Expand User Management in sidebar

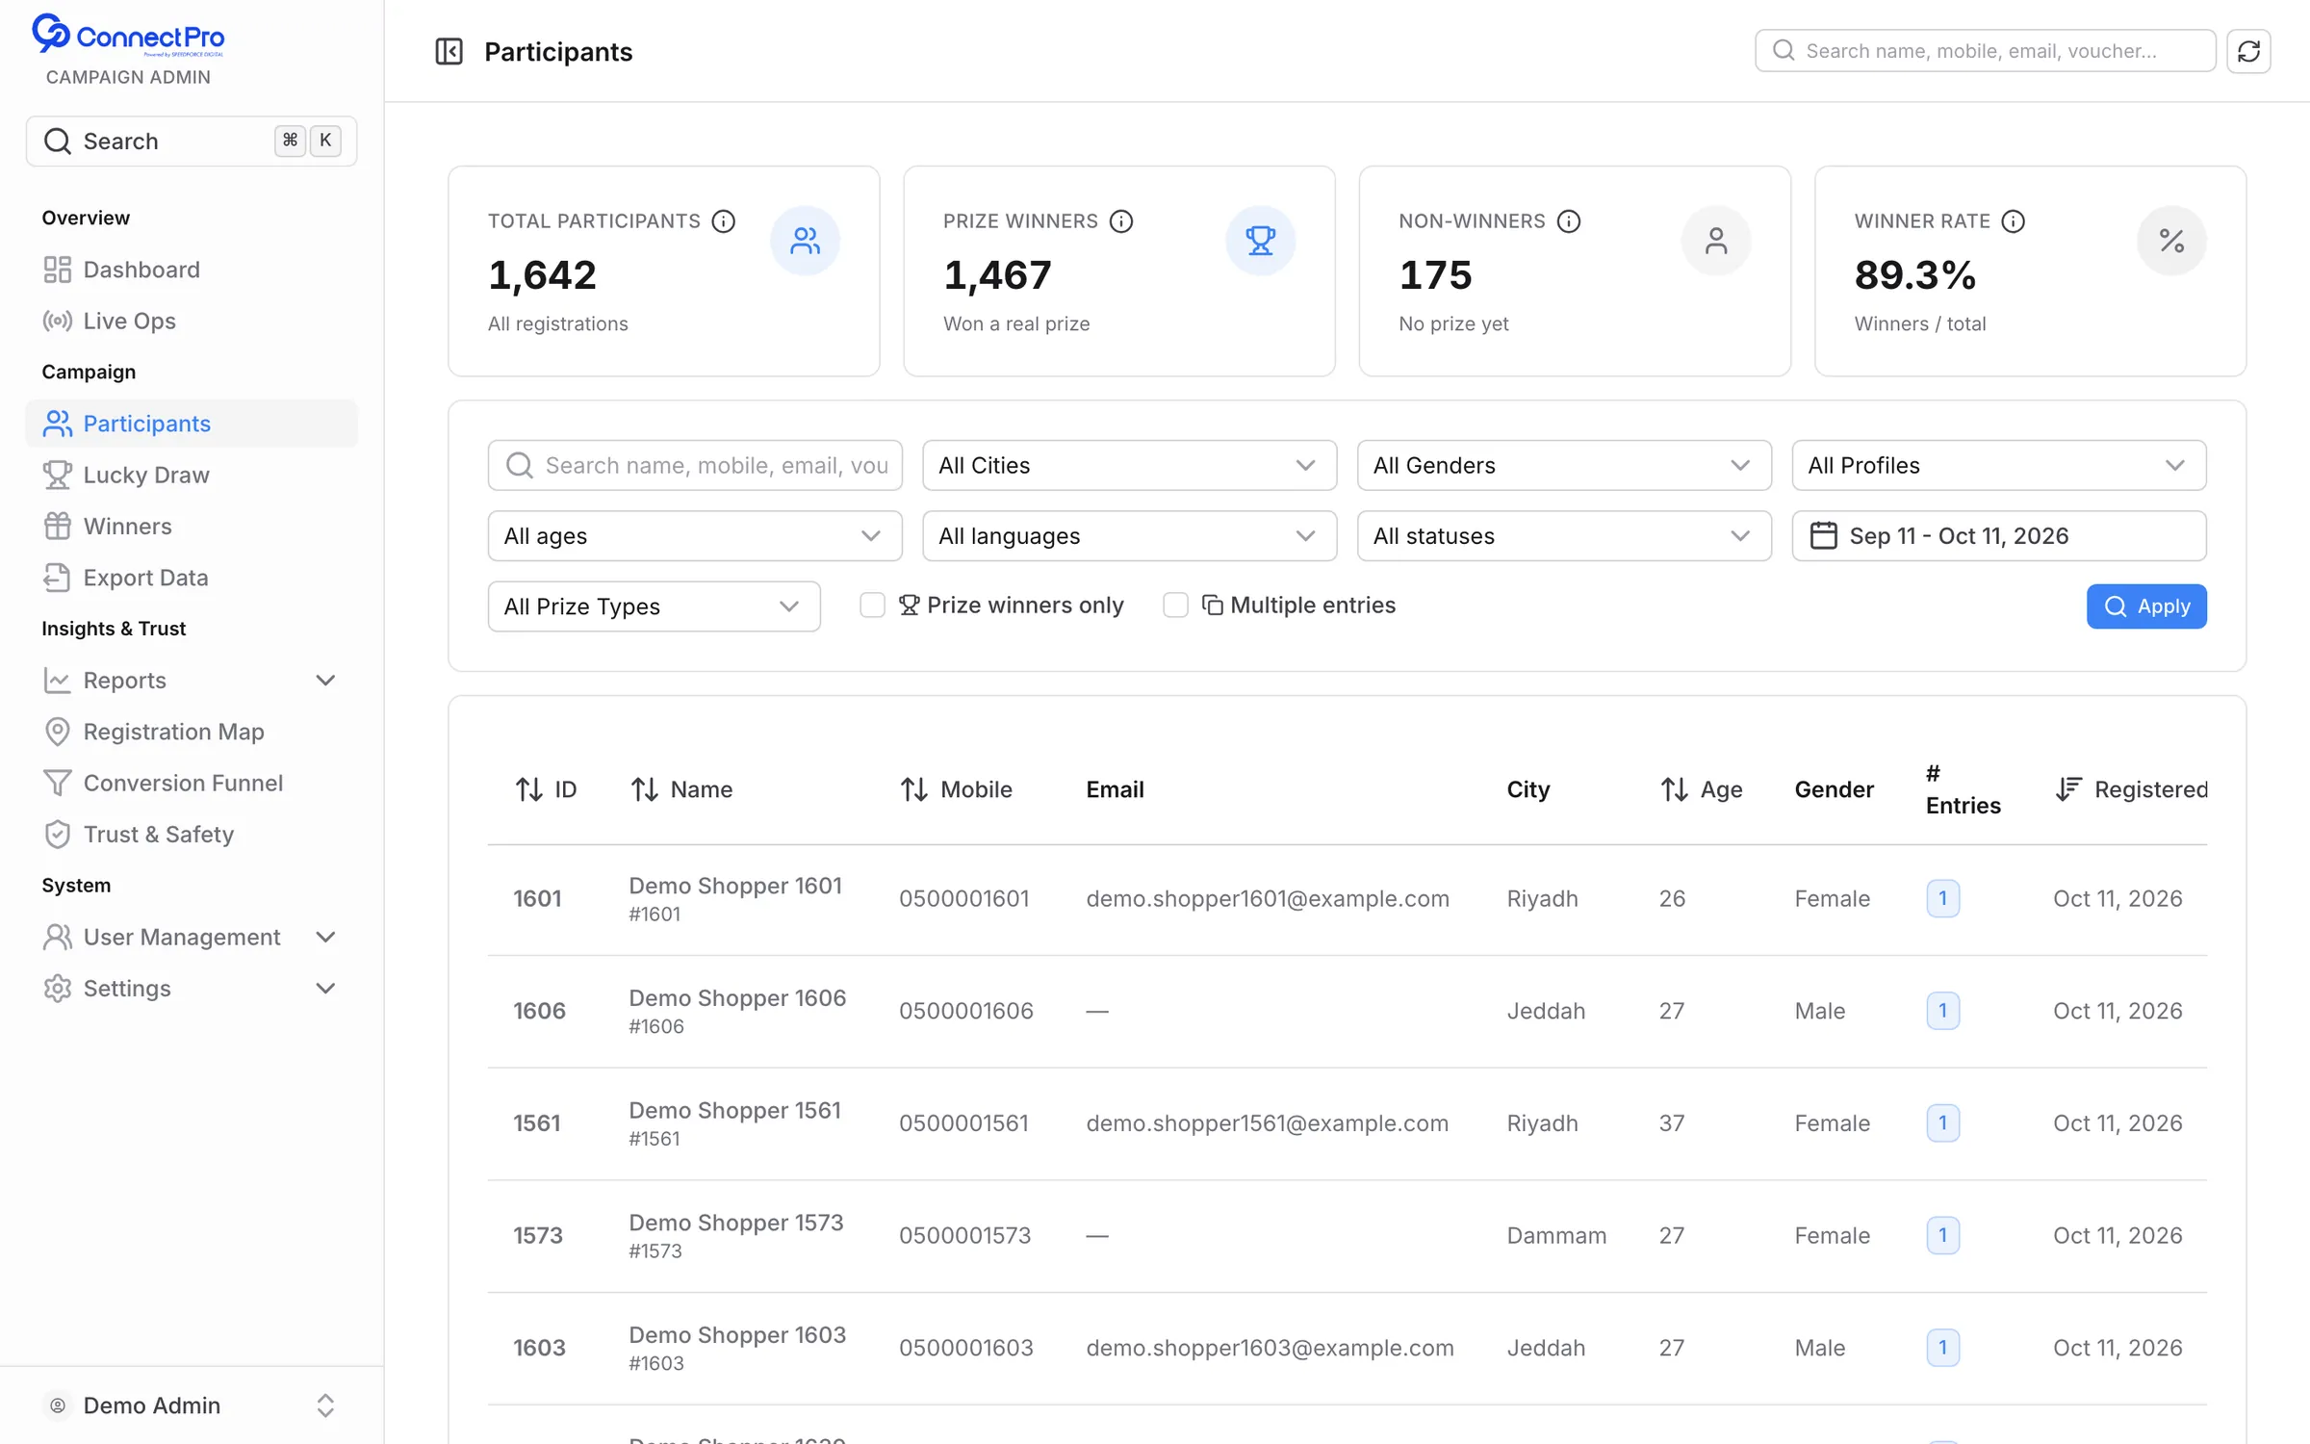[x=192, y=937]
